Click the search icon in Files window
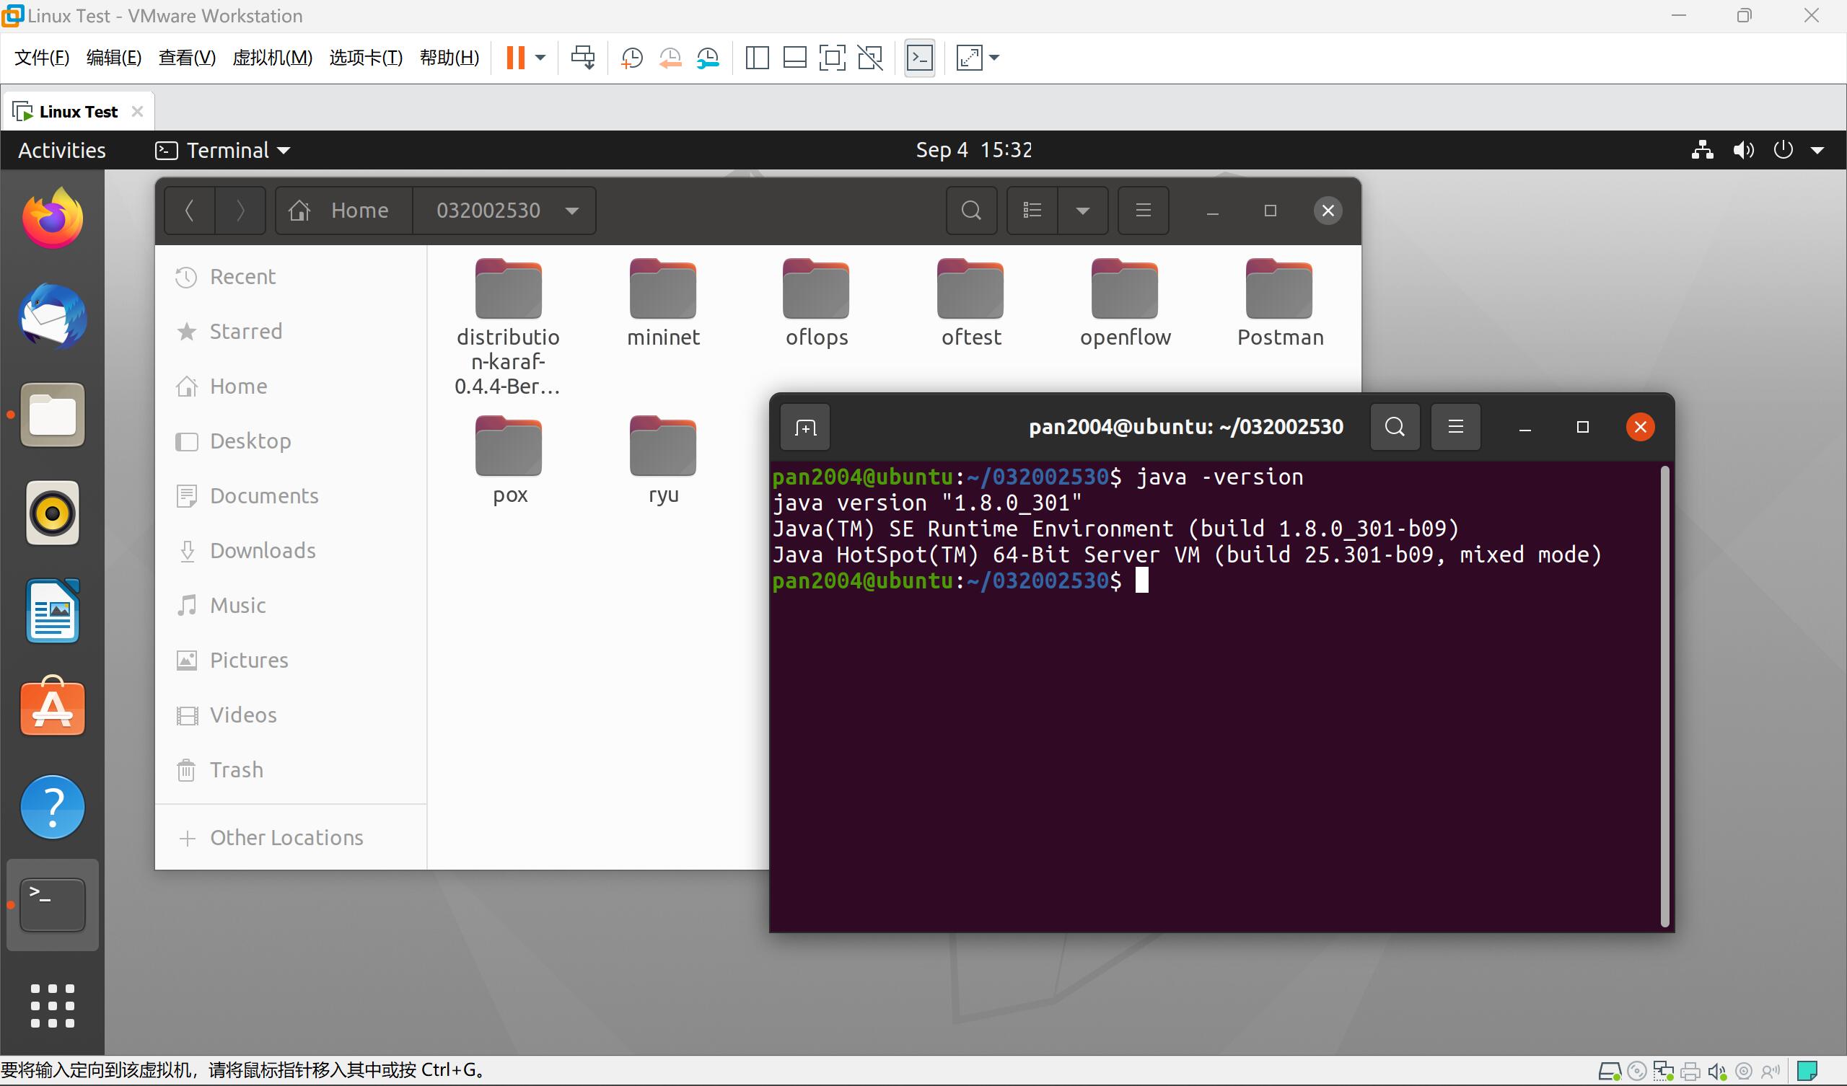This screenshot has width=1847, height=1086. click(971, 211)
